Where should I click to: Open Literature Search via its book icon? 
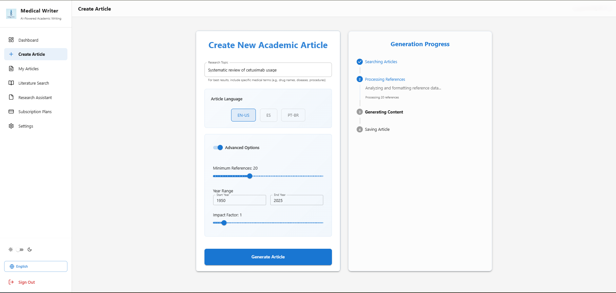tap(11, 83)
